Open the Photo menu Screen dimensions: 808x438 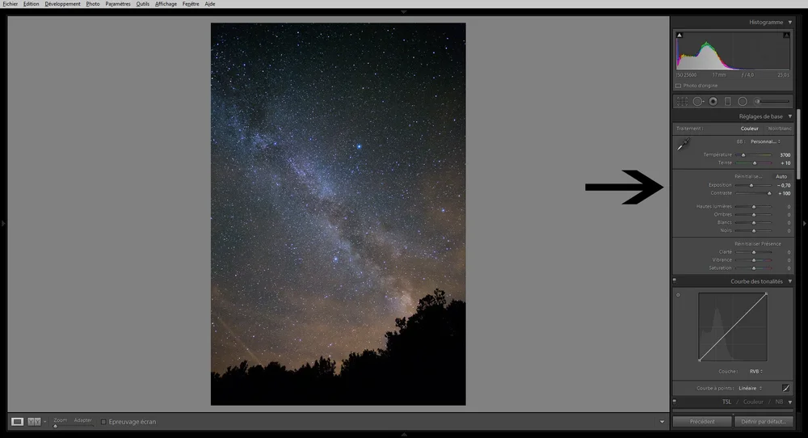pos(93,3)
